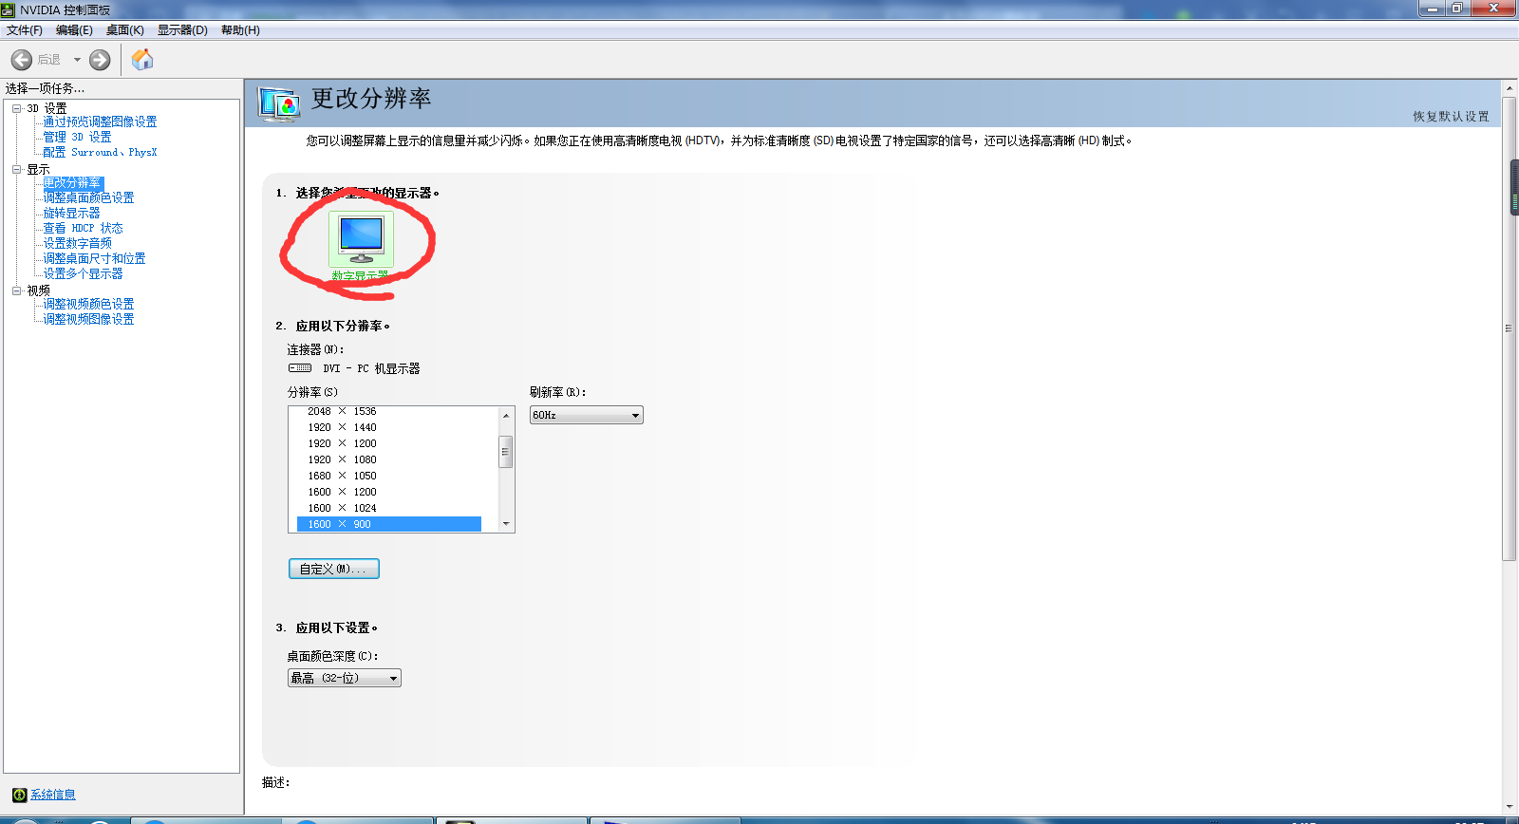Click the 自定义(M)... button
The height and width of the screenshot is (824, 1519).
334,569
